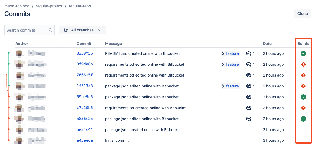This screenshot has height=151, width=316.
Task: Check passed build icon for commit 5836c25
Action: 303,119
